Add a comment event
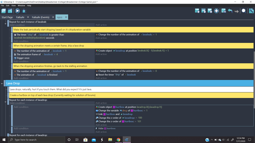 pyautogui.click(x=210, y=11)
